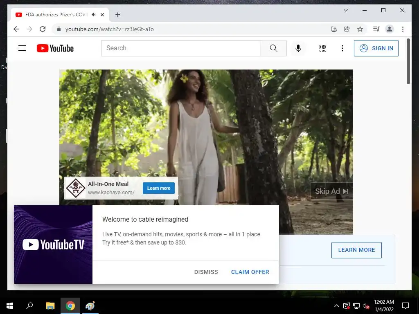This screenshot has height=314, width=419.
Task: Click the security warning tray icon
Action: click(346, 306)
